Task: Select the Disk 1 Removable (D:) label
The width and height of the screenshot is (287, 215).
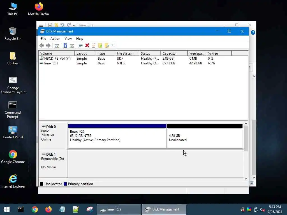Action: [x=53, y=163]
